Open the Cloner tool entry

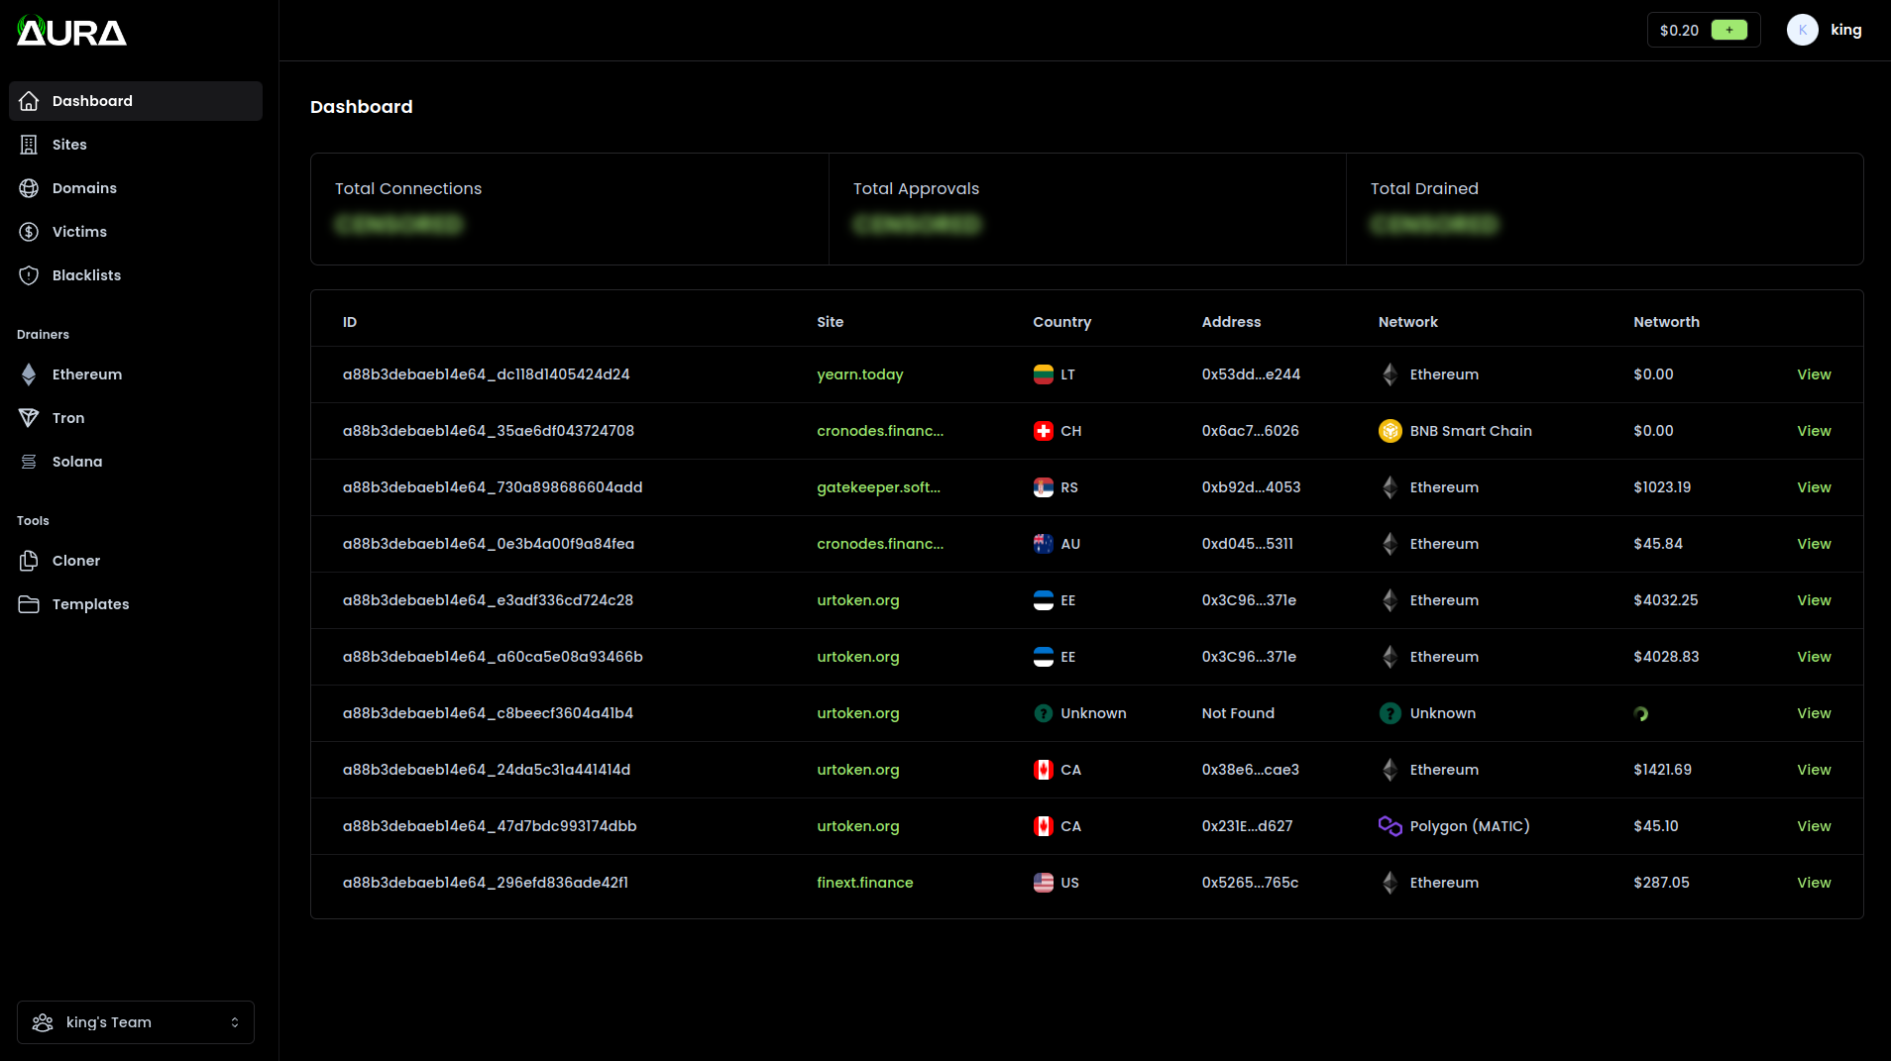coord(136,561)
